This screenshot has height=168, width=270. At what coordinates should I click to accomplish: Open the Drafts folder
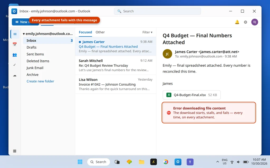tap(48, 47)
